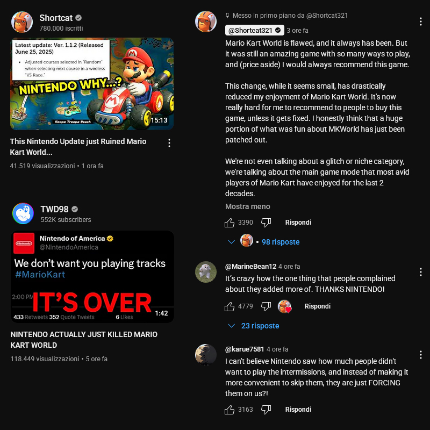Open more options on pinned comment
The height and width of the screenshot is (430, 430).
421,21
